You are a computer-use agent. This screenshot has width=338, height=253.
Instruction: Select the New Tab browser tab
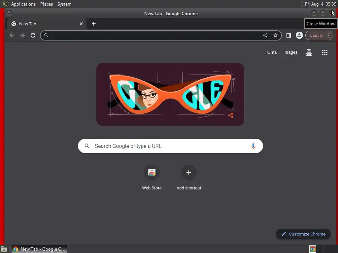(x=47, y=24)
